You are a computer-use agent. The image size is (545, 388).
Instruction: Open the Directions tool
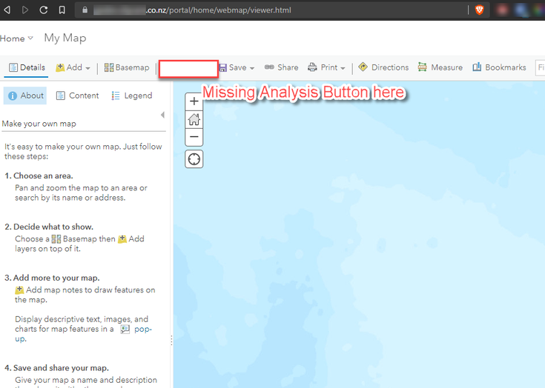[383, 67]
